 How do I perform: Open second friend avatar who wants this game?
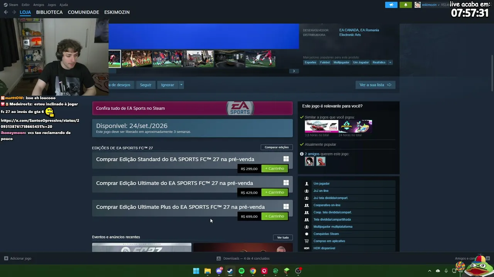(x=321, y=162)
